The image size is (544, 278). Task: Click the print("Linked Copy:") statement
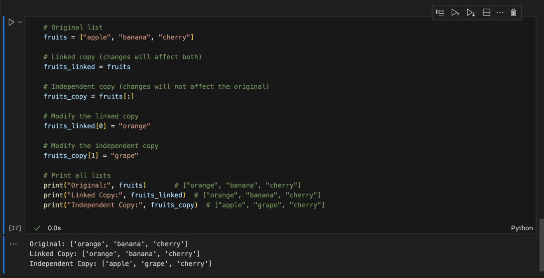pyautogui.click(x=114, y=195)
